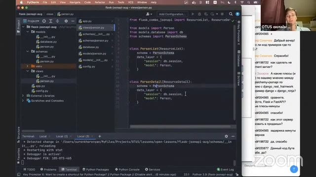Open Project panel gear options

pyautogui.click(x=66, y=21)
